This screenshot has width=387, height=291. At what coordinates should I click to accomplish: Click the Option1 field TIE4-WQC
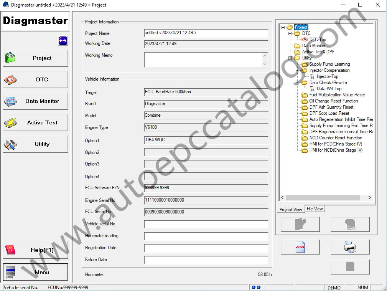206,140
